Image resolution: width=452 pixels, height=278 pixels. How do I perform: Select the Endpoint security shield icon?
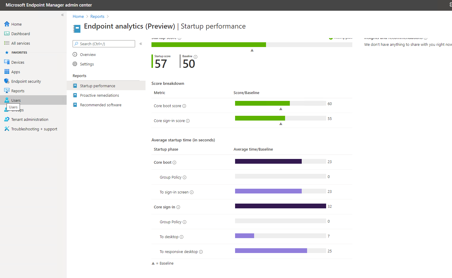tap(7, 81)
